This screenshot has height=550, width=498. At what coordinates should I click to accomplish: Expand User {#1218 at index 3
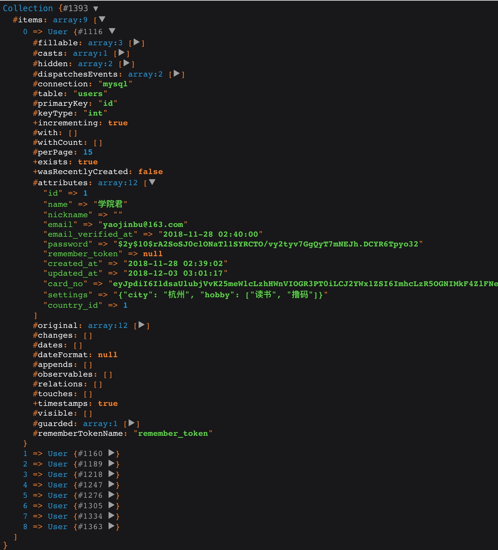(x=112, y=474)
